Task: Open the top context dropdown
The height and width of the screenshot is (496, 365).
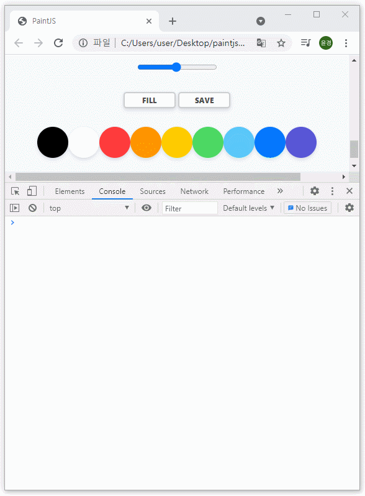Action: coord(89,208)
